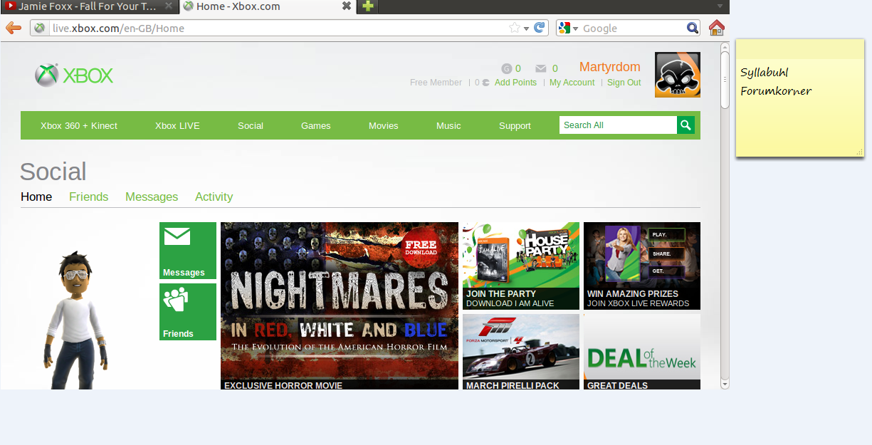The image size is (872, 445).
Task: Click the browser back arrow button
Action: coord(13,28)
